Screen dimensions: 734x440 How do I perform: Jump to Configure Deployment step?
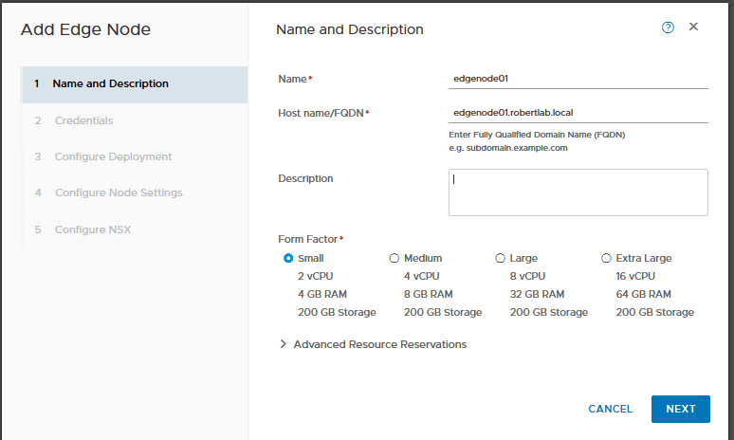[113, 156]
